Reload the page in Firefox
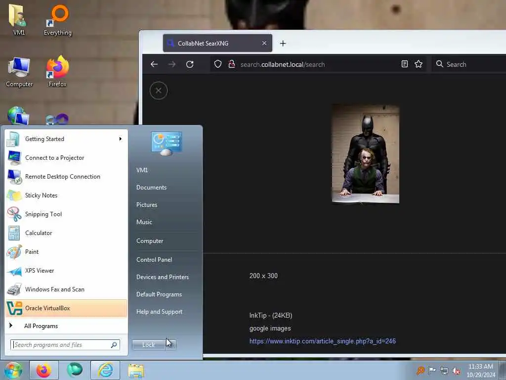The width and height of the screenshot is (506, 380). pyautogui.click(x=190, y=64)
